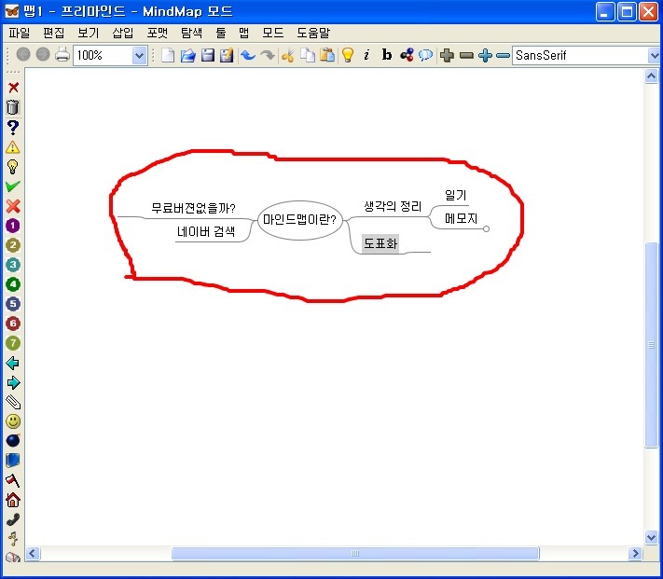Toggle the cloud shape around the node
Viewport: 663px width, 579px height.
[x=425, y=55]
